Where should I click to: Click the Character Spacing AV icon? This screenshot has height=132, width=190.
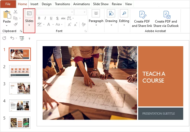(69, 18)
